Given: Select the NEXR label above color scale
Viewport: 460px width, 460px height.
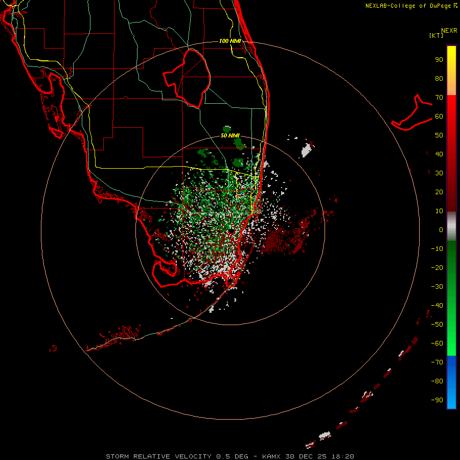Looking at the screenshot, I should 449,31.
